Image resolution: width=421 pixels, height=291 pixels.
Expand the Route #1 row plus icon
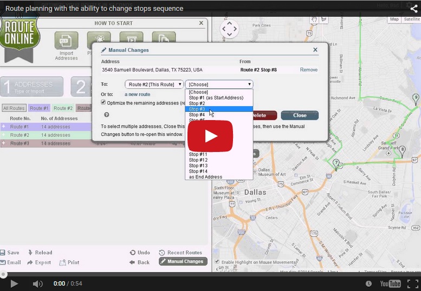(x=3, y=127)
